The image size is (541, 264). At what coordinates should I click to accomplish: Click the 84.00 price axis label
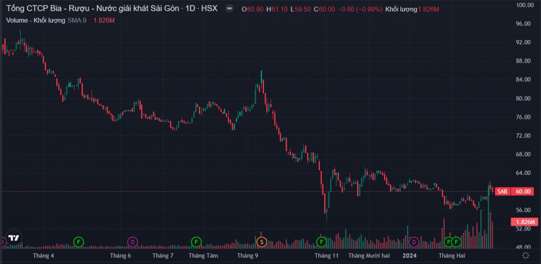tap(523, 79)
